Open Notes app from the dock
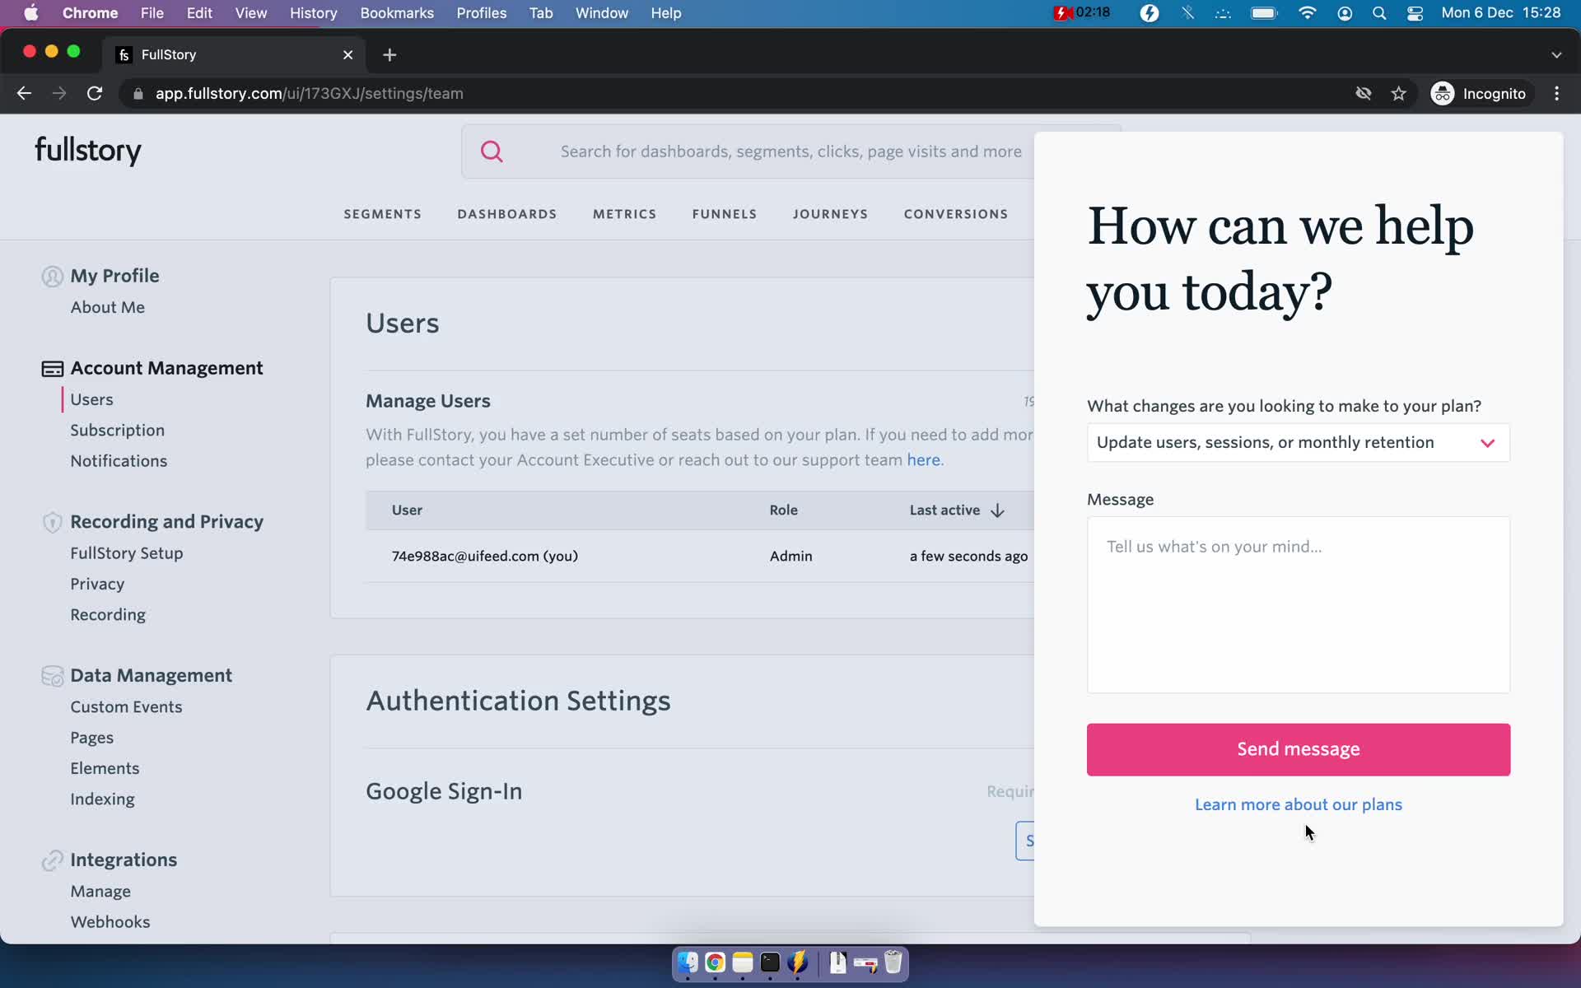The width and height of the screenshot is (1581, 988). (743, 962)
